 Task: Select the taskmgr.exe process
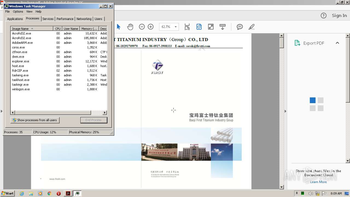[x=59, y=85]
